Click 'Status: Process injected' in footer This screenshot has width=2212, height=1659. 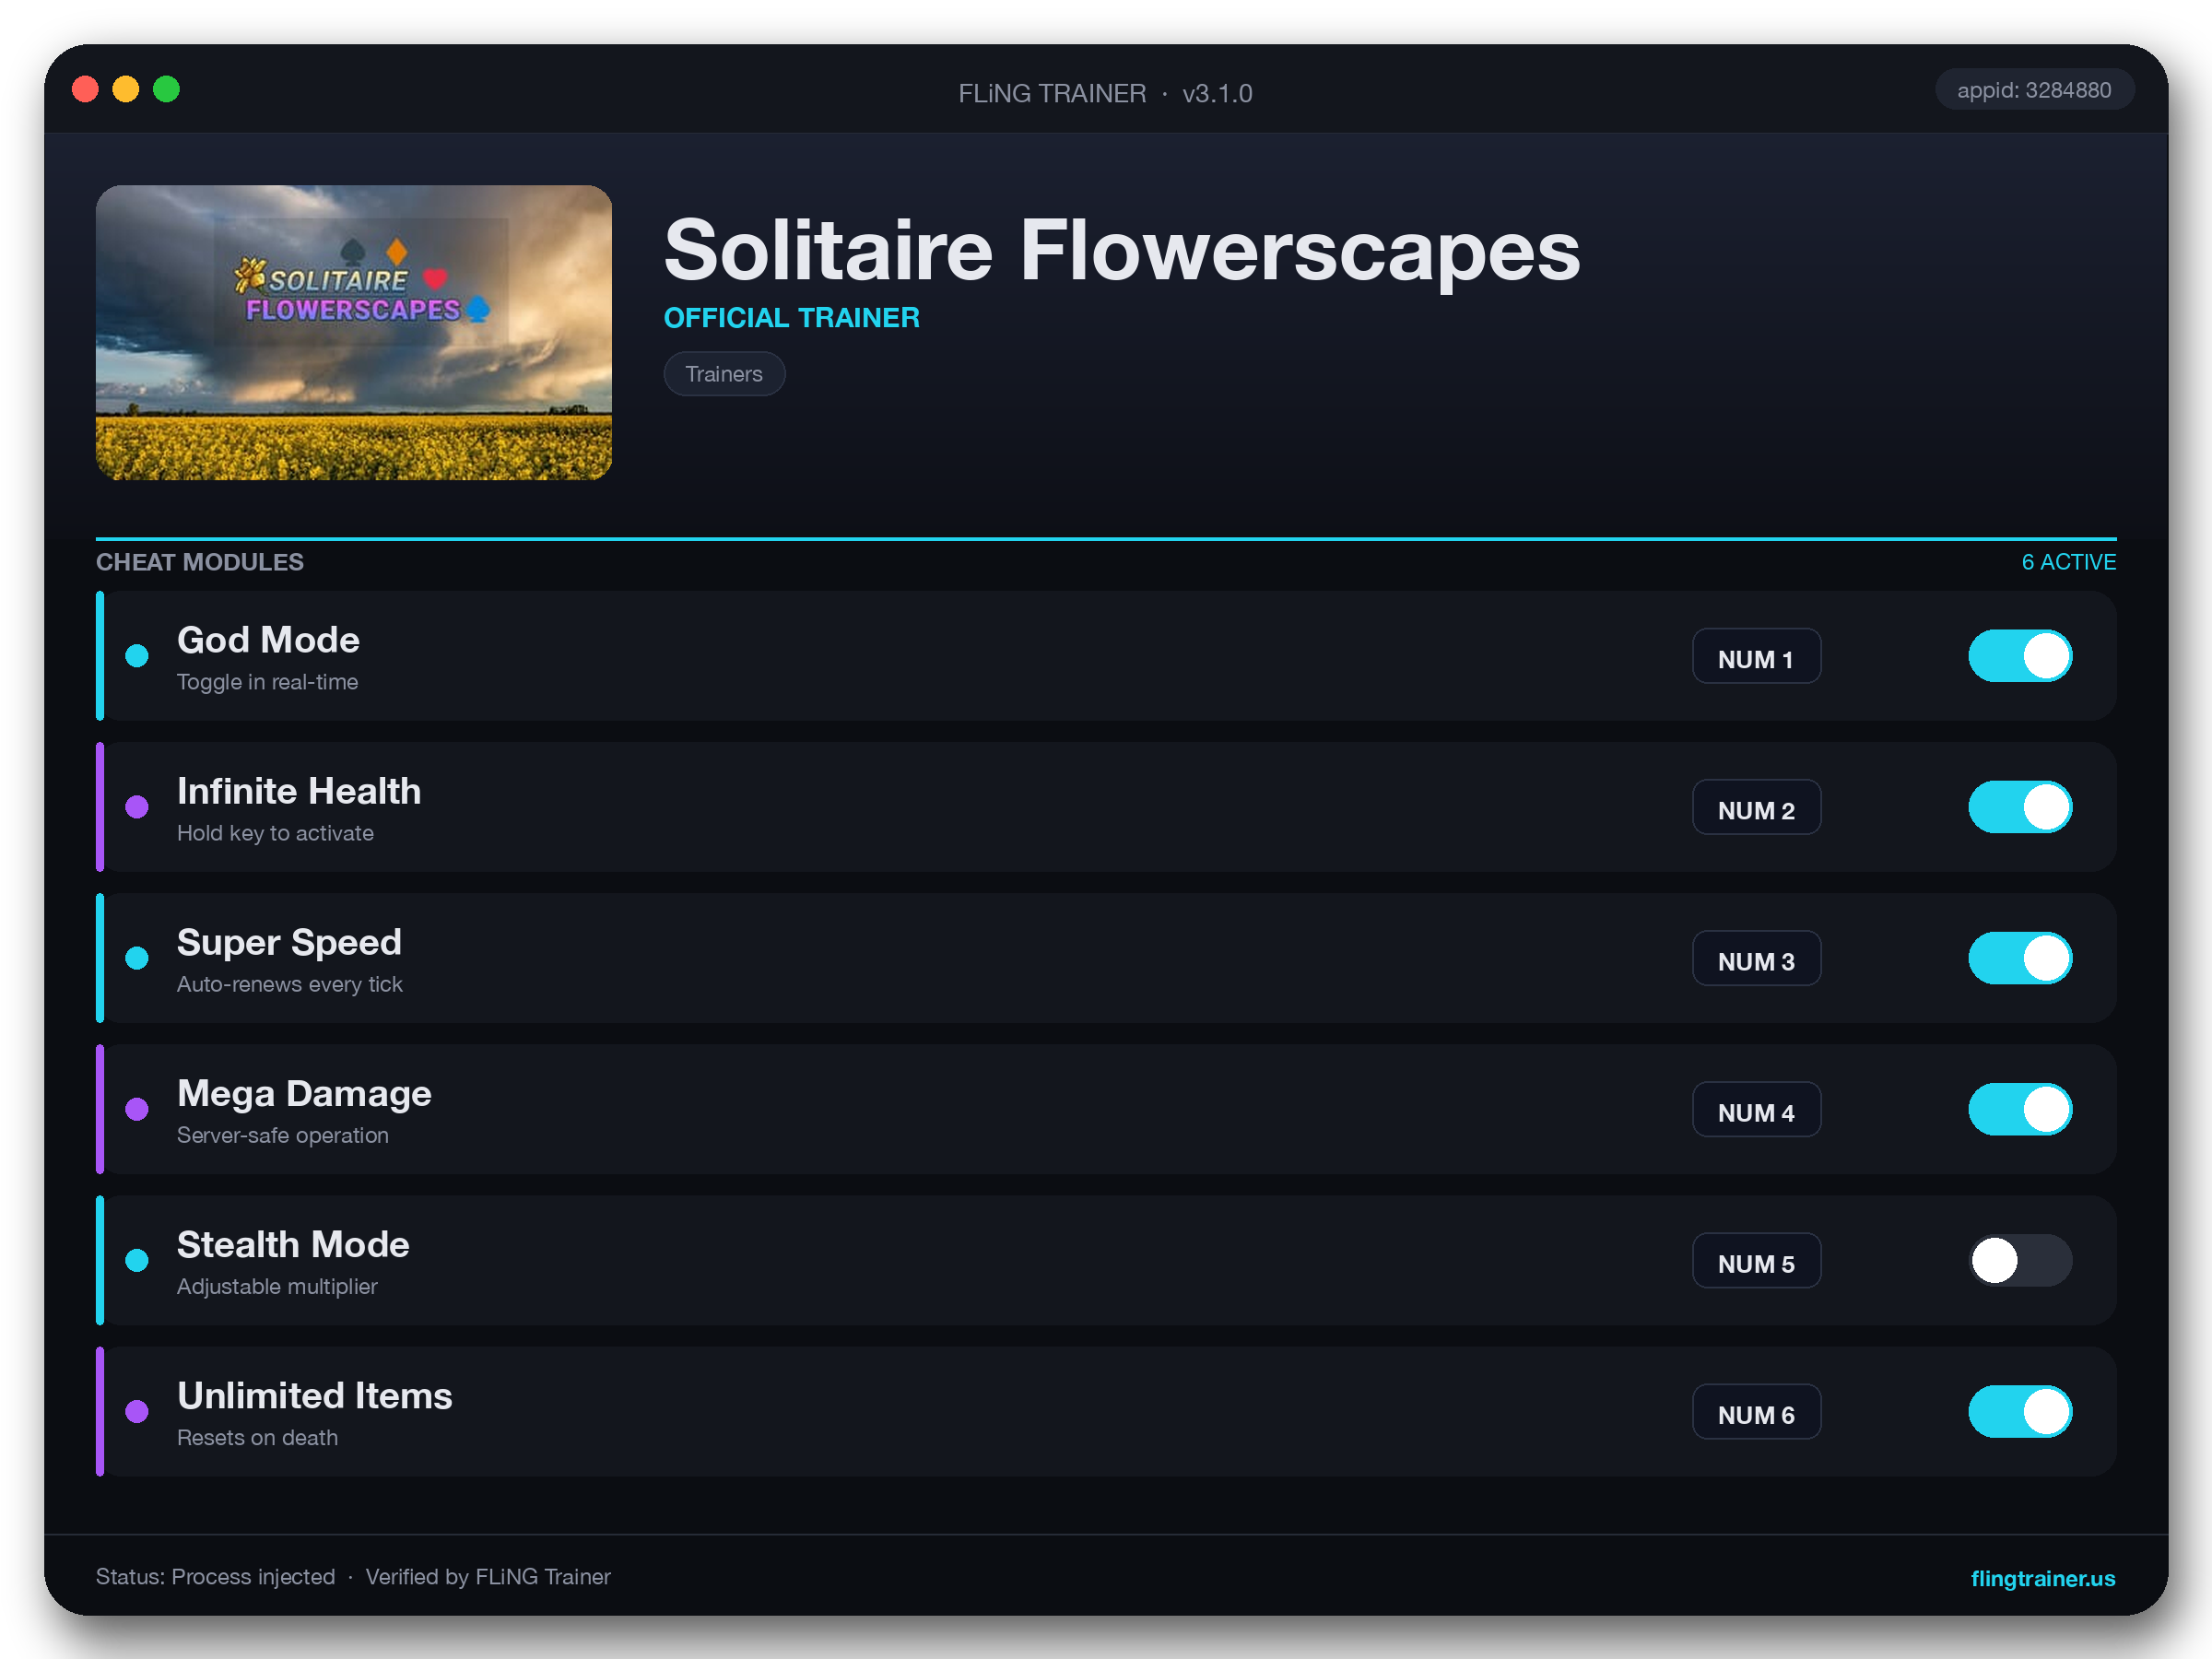tap(215, 1577)
